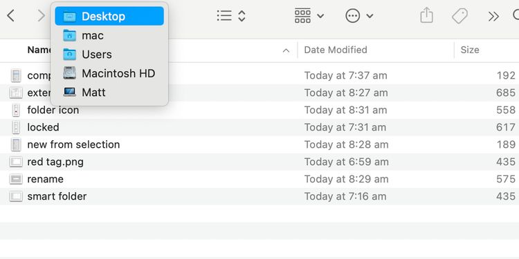Go forward with the right arrow
Screen dimensions: 519x259
click(x=41, y=15)
